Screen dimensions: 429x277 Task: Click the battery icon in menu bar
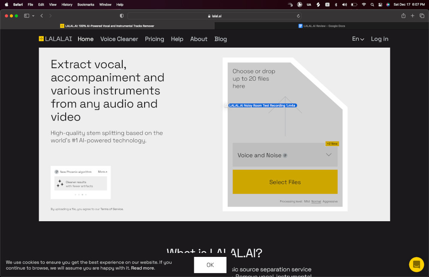(x=354, y=4)
